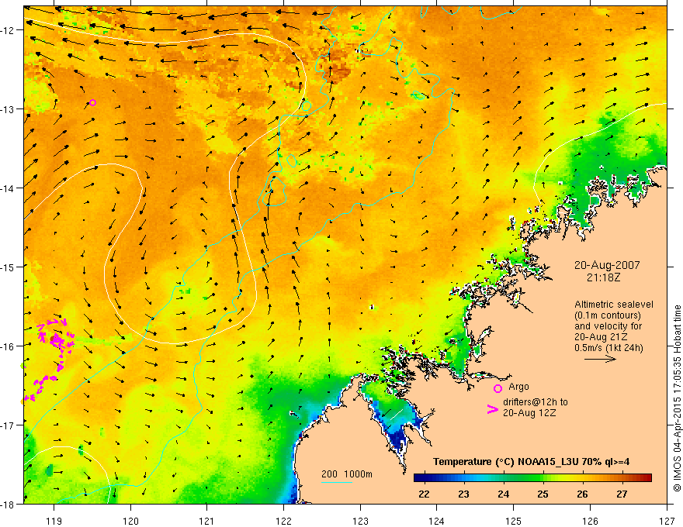Click the longitude axis label "124"
This screenshot has height=527, width=683.
click(x=437, y=521)
